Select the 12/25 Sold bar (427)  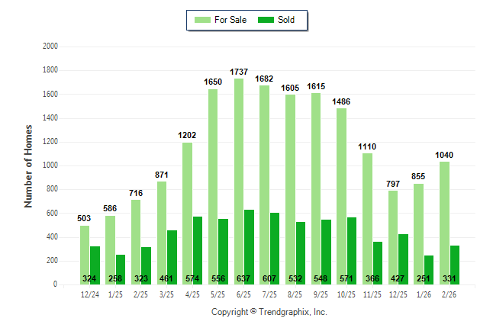[x=403, y=259]
